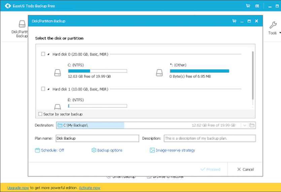The height and width of the screenshot is (192, 281).
Task: Open the Destination path dropdown arrow
Action: click(x=245, y=125)
